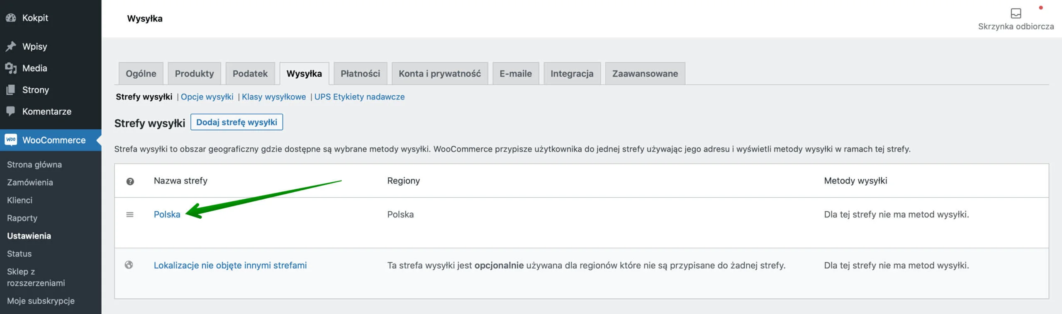Open the Polska shipping zone link
The image size is (1062, 314).
click(167, 215)
